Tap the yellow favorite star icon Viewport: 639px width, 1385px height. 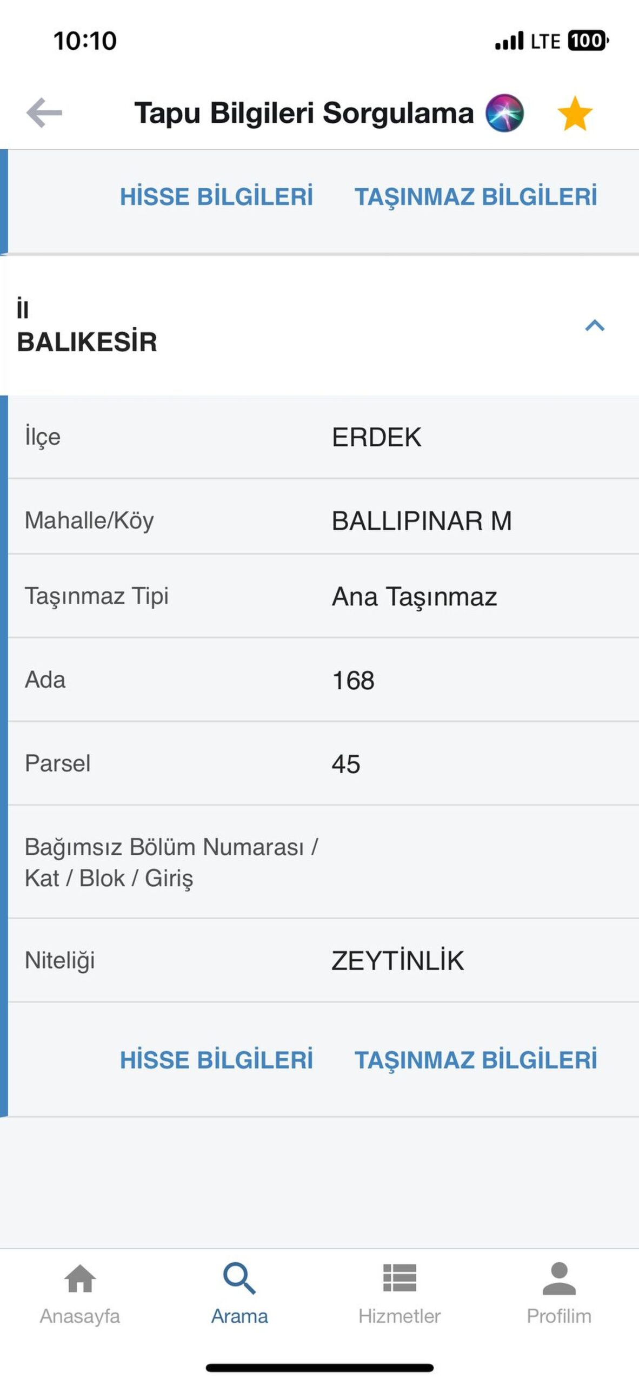coord(575,114)
